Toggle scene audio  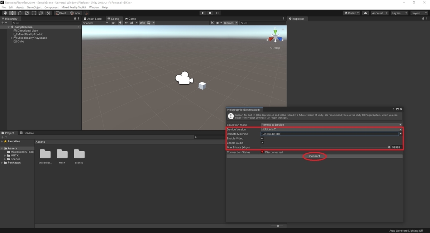click(126, 23)
